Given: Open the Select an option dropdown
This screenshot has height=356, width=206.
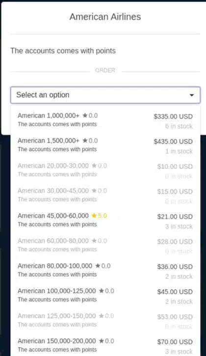Looking at the screenshot, I should [105, 95].
